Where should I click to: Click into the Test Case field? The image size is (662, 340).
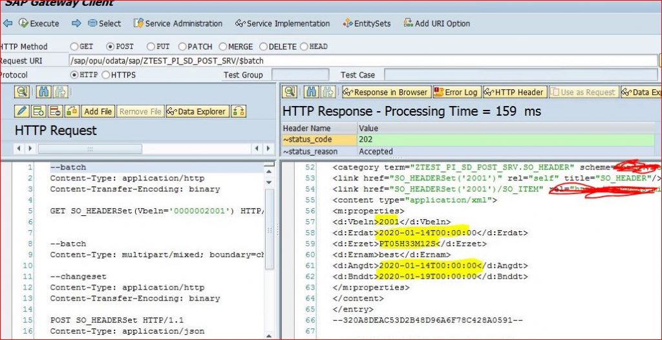(520, 75)
